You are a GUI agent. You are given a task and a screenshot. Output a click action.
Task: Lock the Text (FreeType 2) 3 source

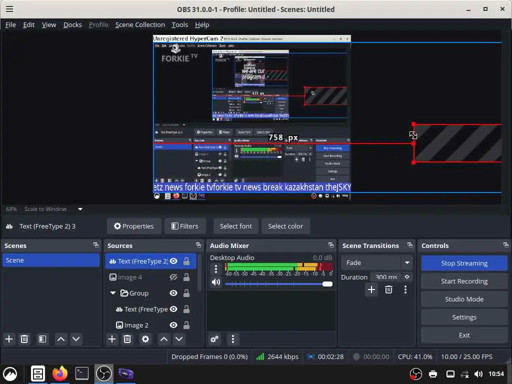186,261
